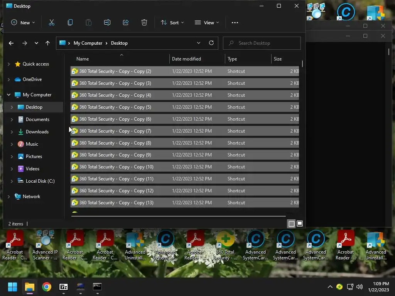395x296 pixels.
Task: Open the Sort dropdown menu
Action: 172,23
